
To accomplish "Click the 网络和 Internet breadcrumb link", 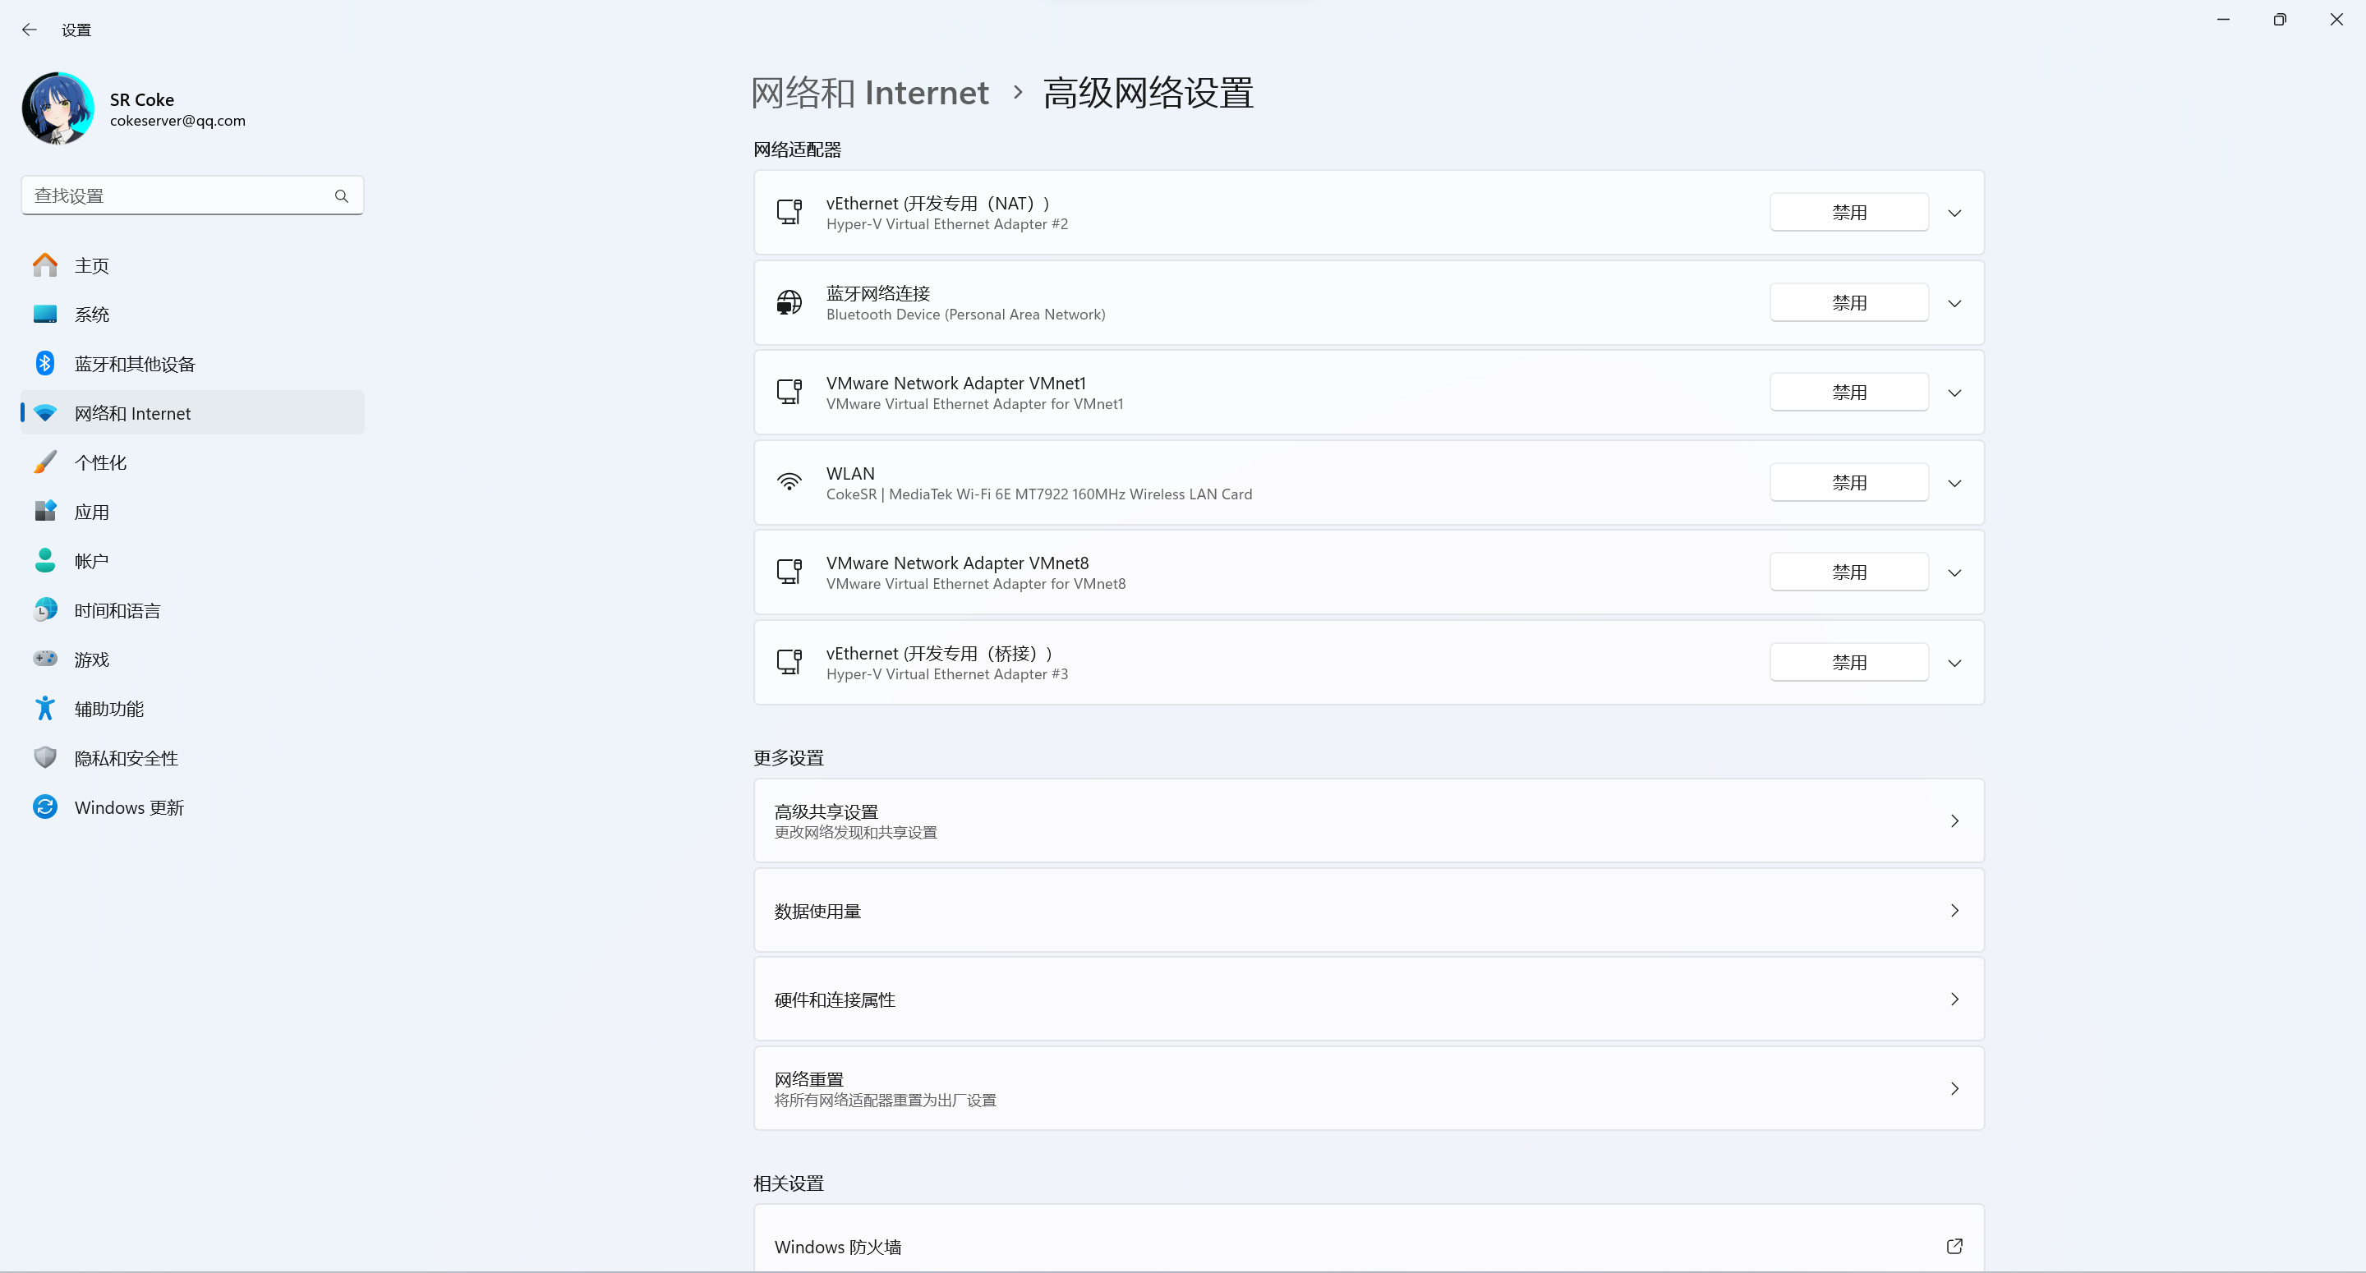I will 870,93.
